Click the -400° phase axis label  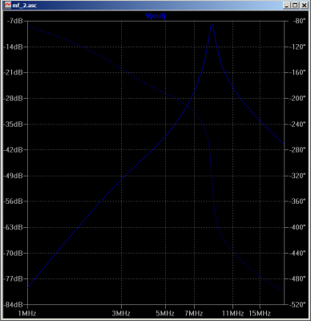297,227
